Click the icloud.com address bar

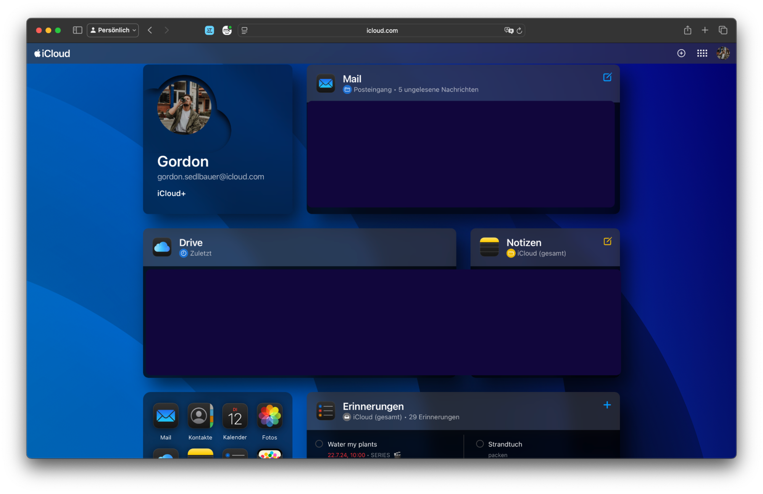point(382,31)
